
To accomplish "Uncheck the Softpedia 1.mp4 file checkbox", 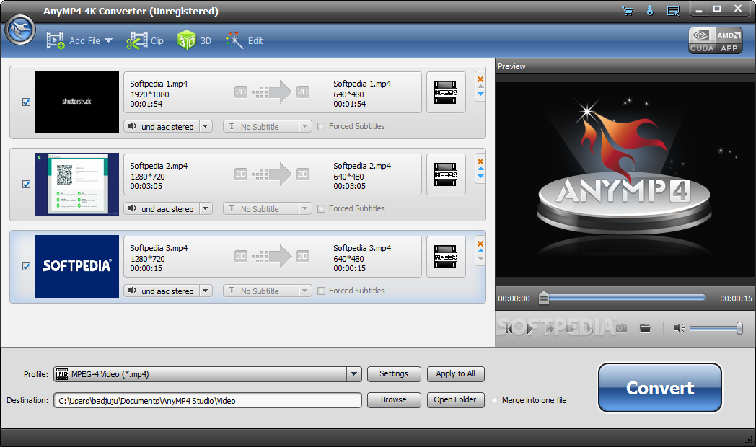I will [27, 102].
